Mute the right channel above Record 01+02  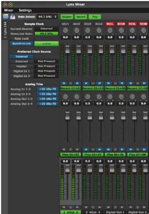point(77,83)
